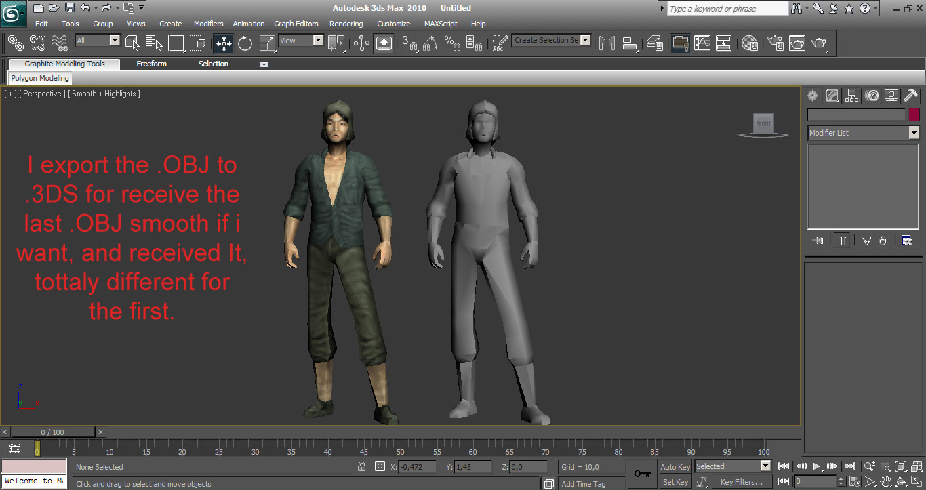Click the object color swatch
Screen dimensions: 926x490
coord(914,115)
